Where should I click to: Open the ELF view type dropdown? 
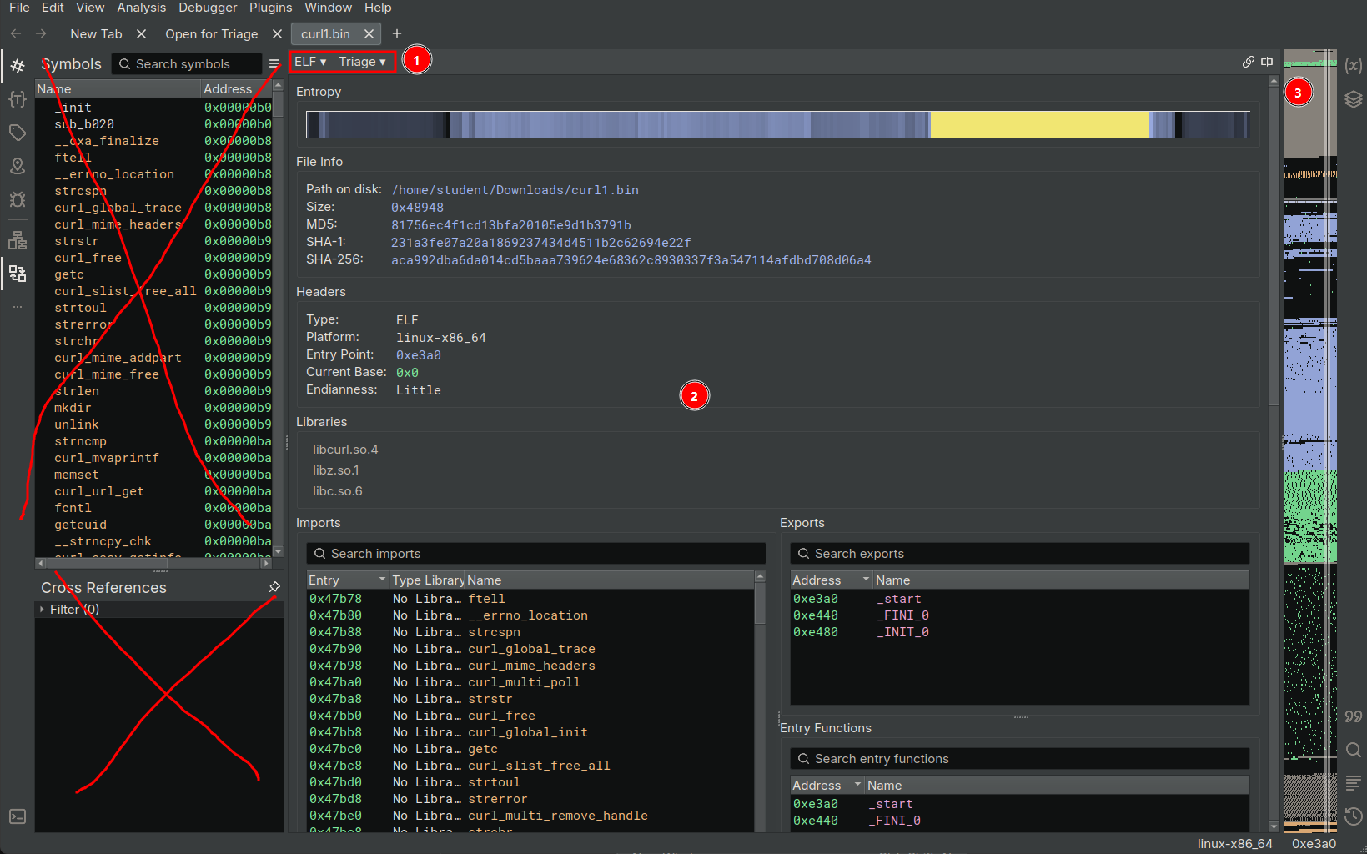[310, 62]
